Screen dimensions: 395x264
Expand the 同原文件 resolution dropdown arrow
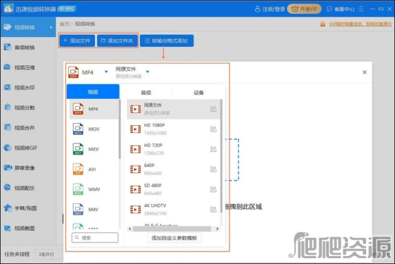[x=147, y=72]
